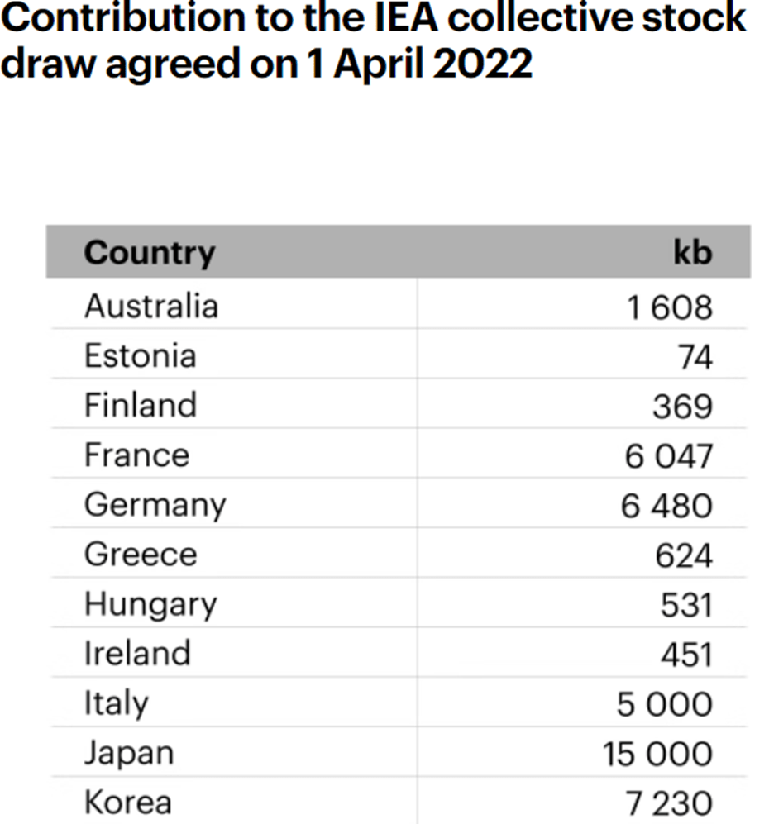Select the Japan row label
Screen dimensions: 769x824
(129, 753)
